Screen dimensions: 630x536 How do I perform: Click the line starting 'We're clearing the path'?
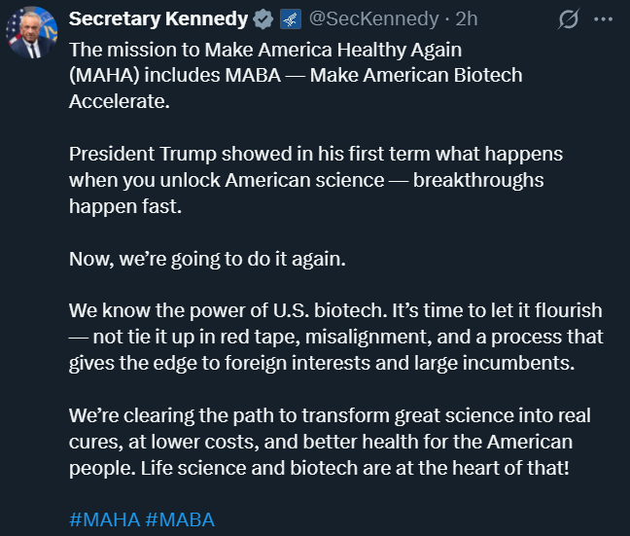330,416
